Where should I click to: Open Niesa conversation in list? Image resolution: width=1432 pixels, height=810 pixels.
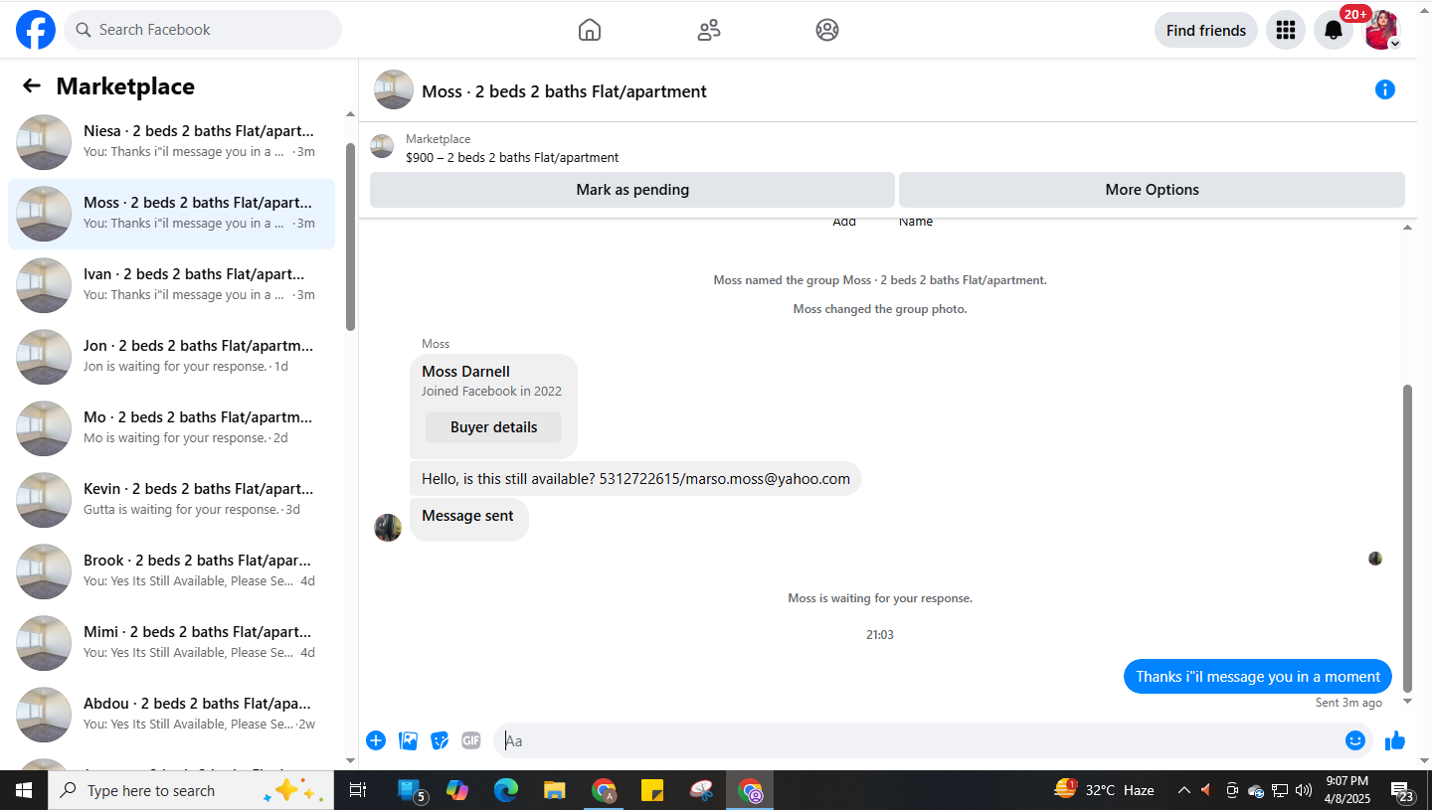(171, 142)
